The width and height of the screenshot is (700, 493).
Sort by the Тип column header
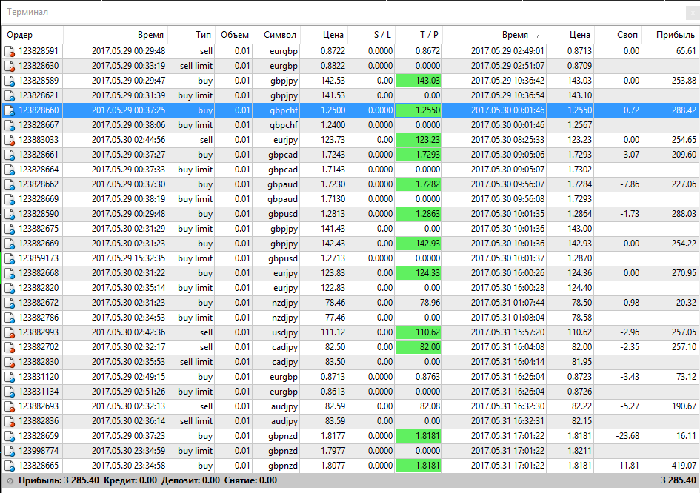tap(191, 35)
